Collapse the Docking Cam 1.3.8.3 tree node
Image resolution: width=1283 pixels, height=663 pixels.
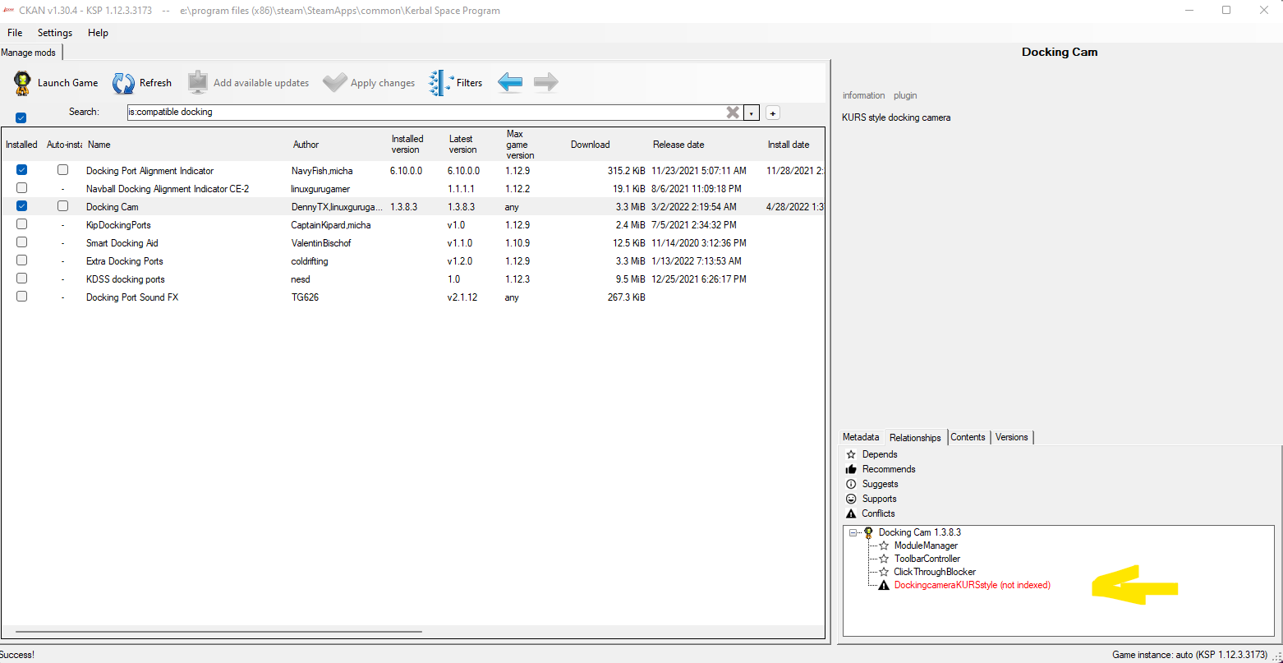854,532
